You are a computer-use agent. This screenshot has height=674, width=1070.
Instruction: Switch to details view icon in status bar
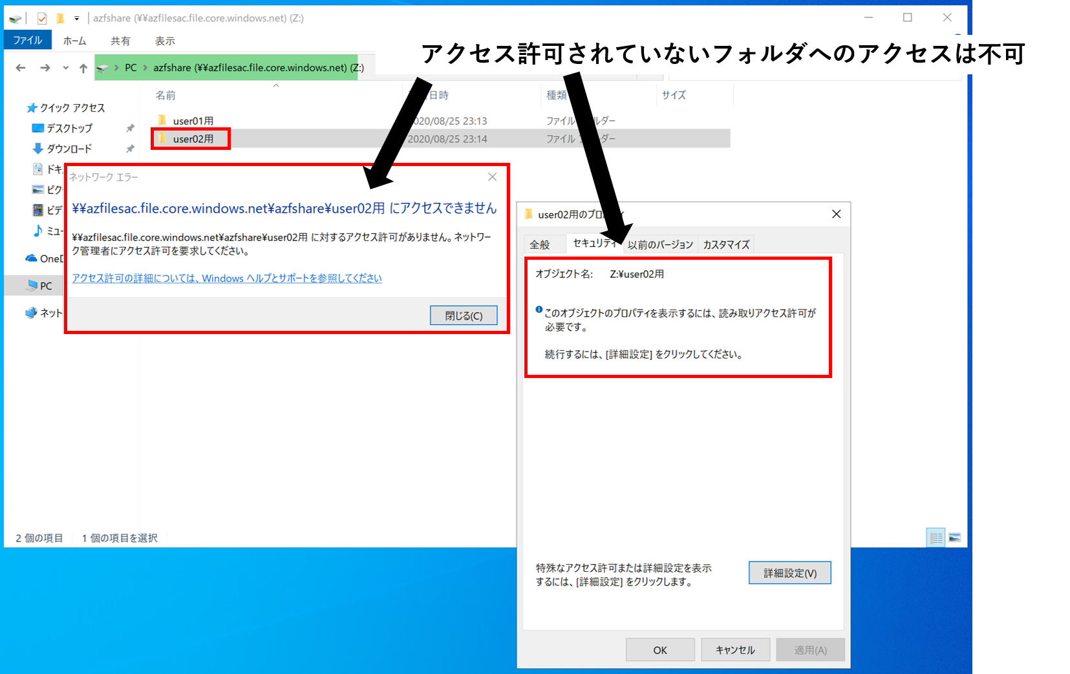(x=936, y=538)
